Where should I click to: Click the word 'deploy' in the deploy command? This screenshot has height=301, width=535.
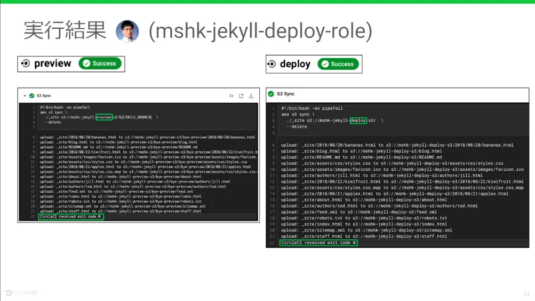pos(358,121)
